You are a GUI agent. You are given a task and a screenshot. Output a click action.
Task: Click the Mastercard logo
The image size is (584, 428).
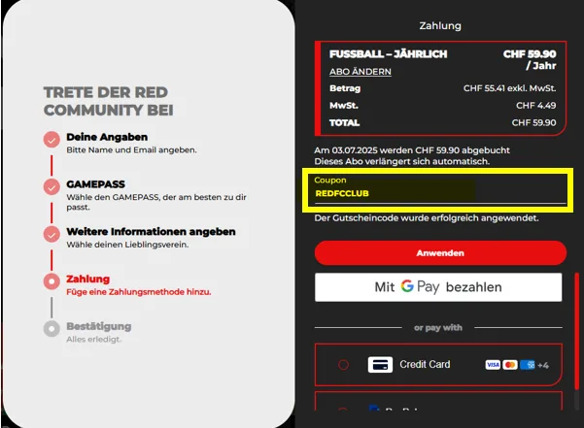pyautogui.click(x=510, y=365)
